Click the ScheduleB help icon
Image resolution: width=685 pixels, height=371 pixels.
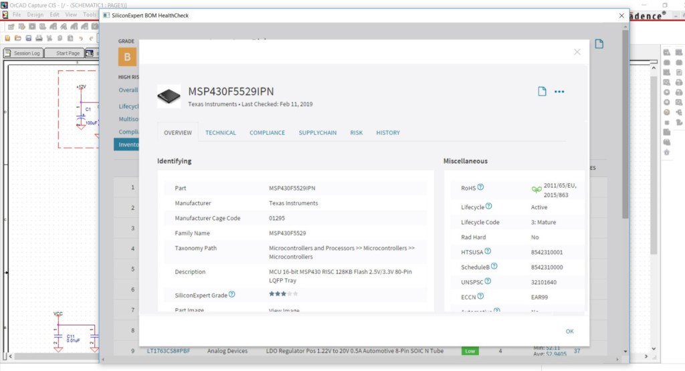[x=494, y=266]
